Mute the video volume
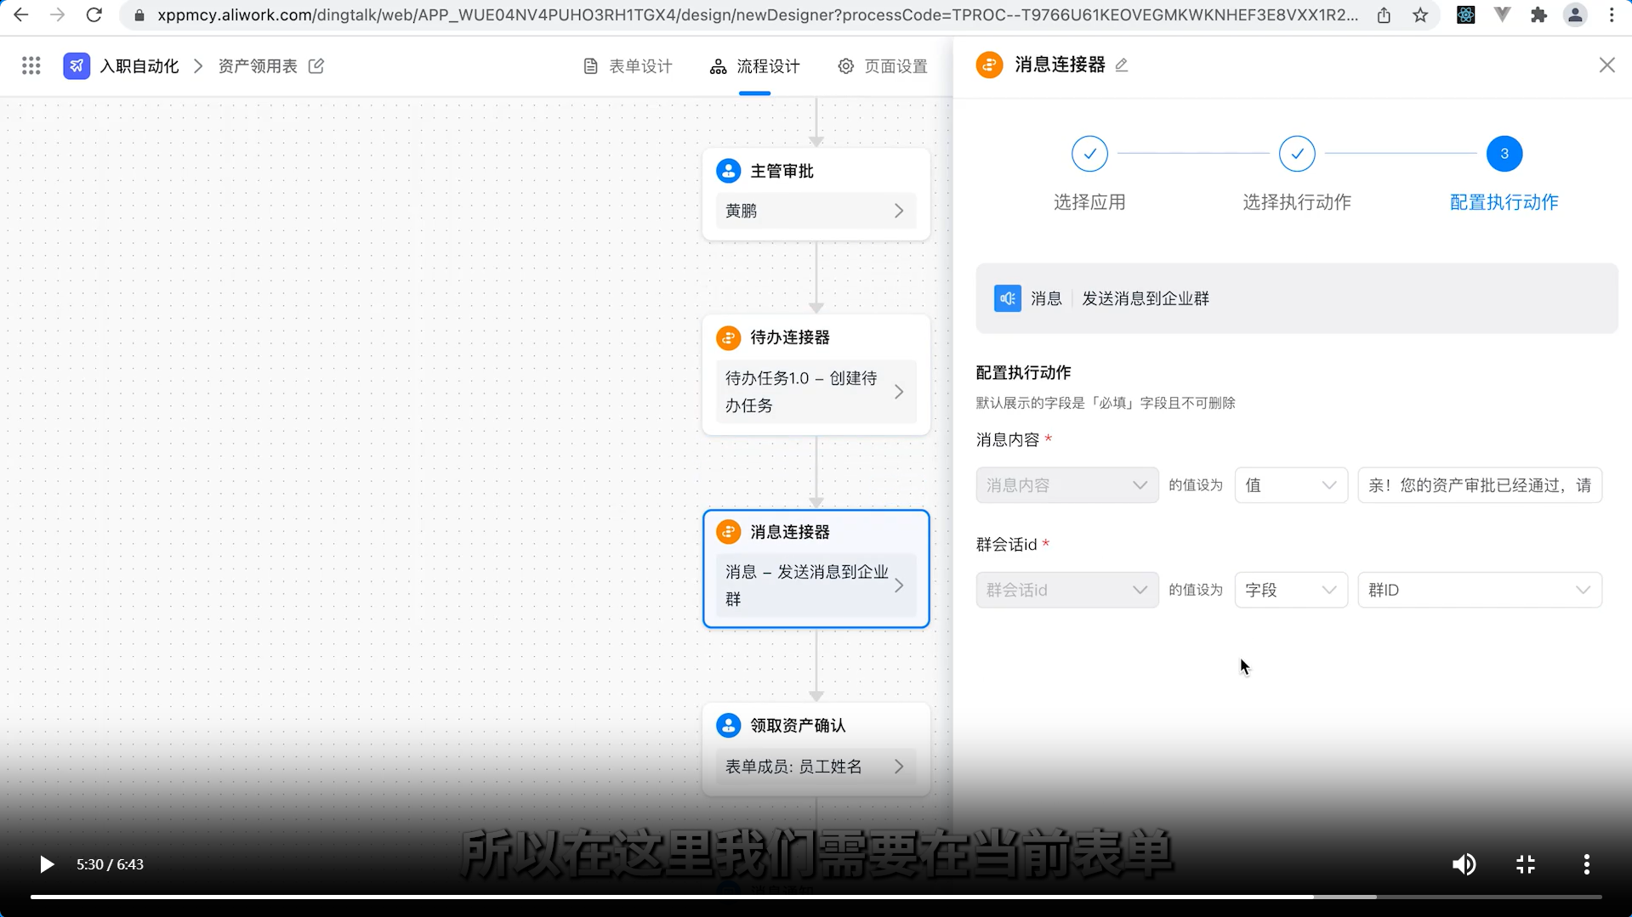 (1464, 864)
